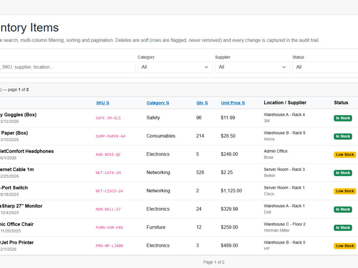Click location Admin Office
Image resolution: width=358 pixels, height=268 pixels.
click(x=276, y=151)
